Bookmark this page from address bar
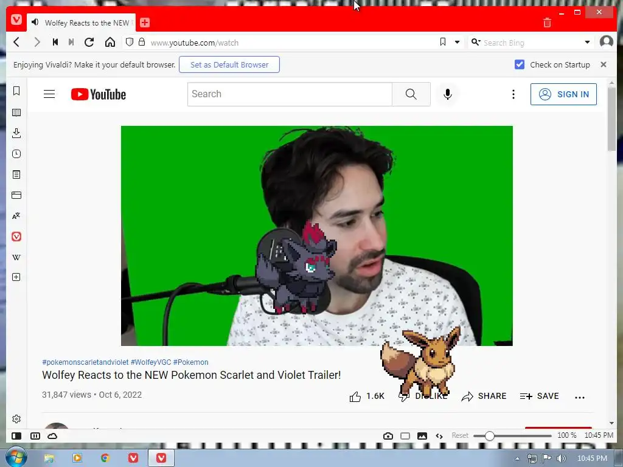 coord(443,42)
